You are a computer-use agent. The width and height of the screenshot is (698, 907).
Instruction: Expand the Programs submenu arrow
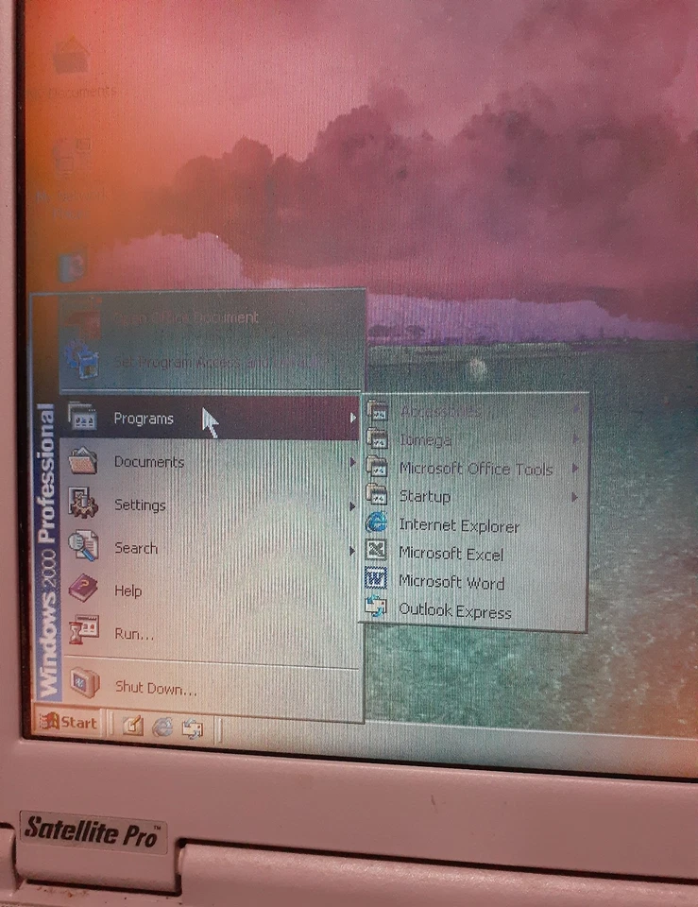[352, 417]
